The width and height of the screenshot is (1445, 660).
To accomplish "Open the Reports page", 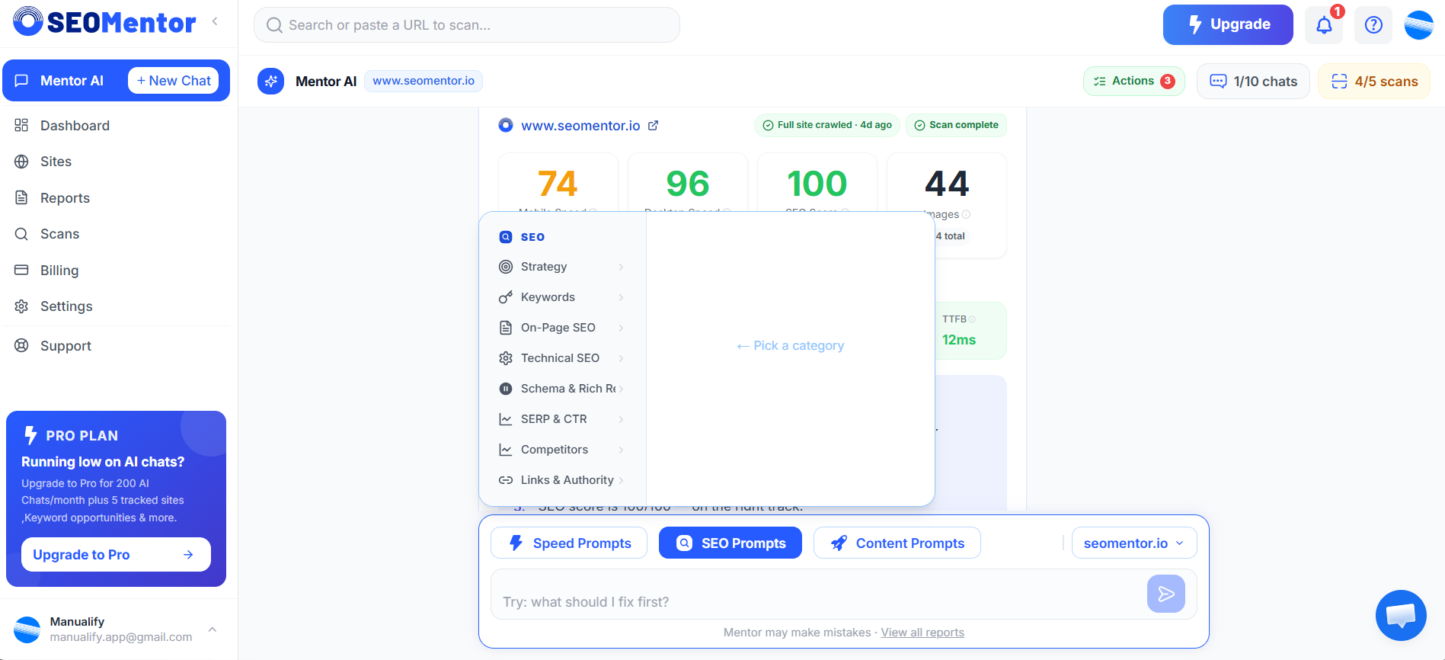I will [116, 198].
